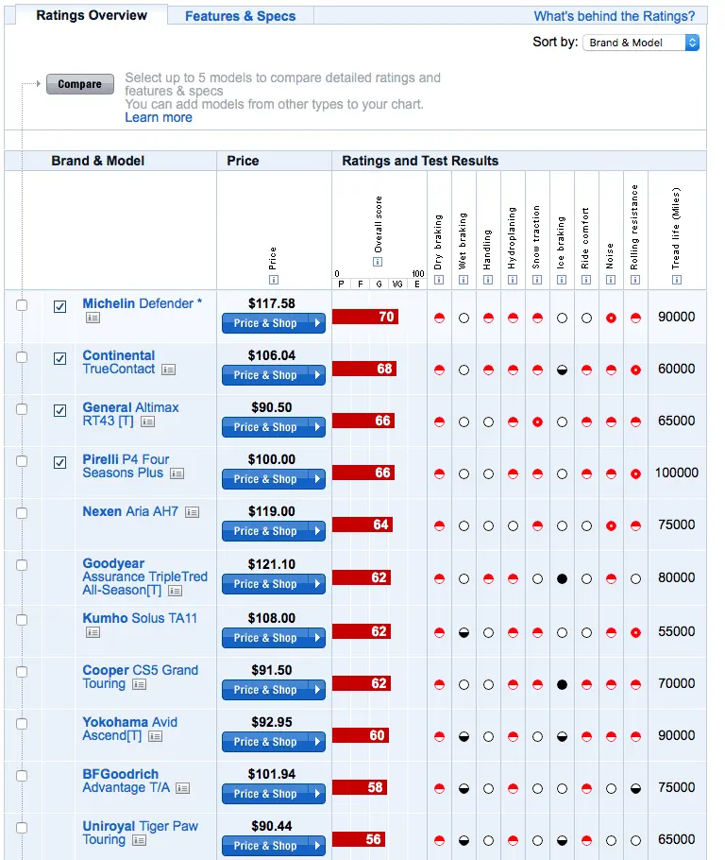725x860 pixels.
Task: Open info icon for Noise column
Action: pyautogui.click(x=611, y=280)
